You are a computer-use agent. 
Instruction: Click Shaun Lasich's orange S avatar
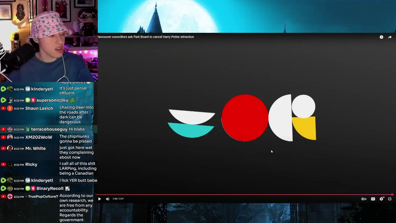[x=10, y=108]
